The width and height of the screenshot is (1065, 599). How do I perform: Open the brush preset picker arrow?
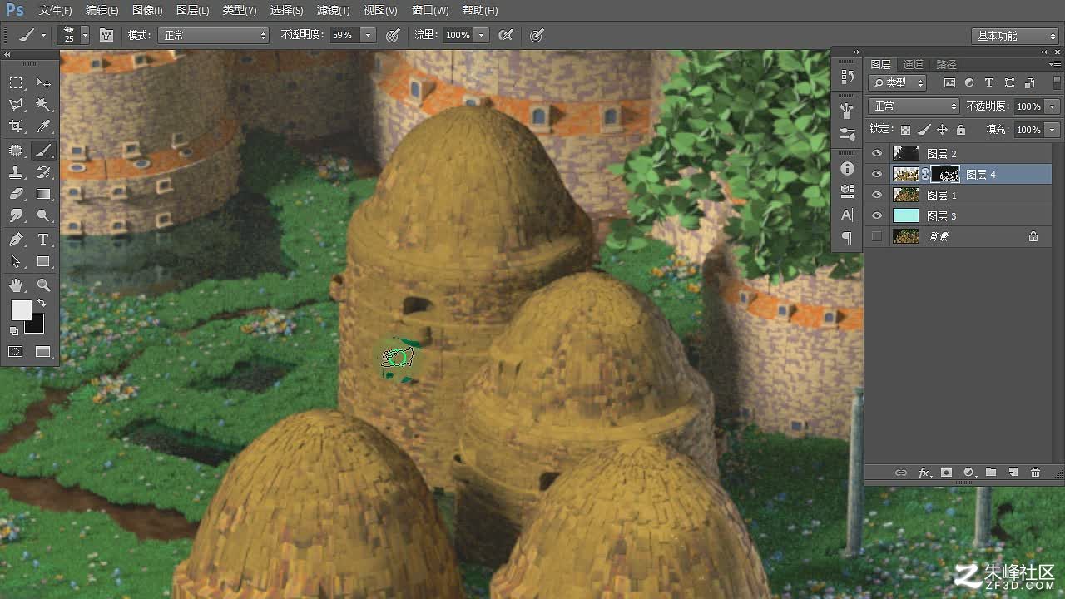(x=84, y=35)
